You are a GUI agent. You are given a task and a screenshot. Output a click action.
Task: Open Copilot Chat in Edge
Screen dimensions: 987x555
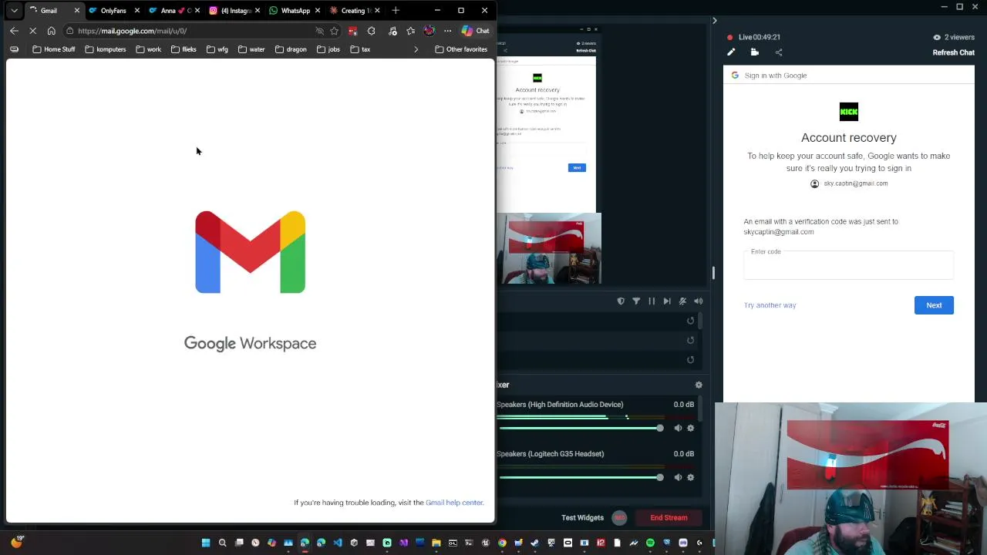476,31
